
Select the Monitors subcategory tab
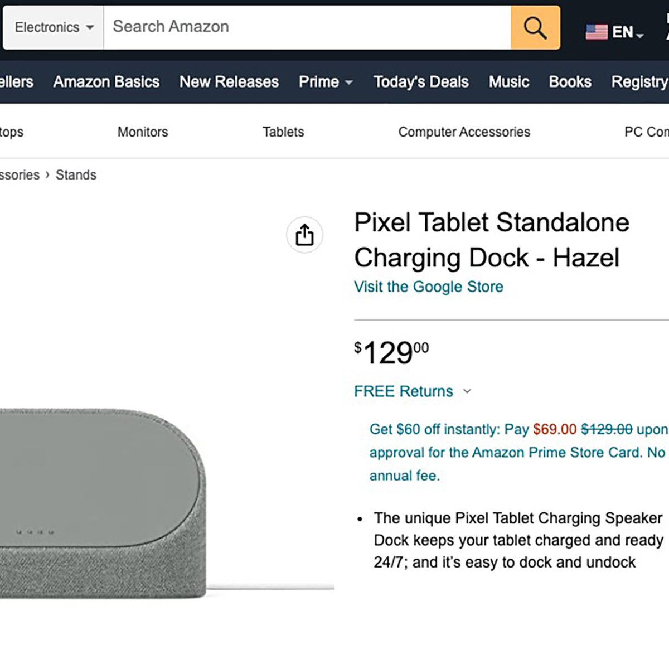[143, 132]
